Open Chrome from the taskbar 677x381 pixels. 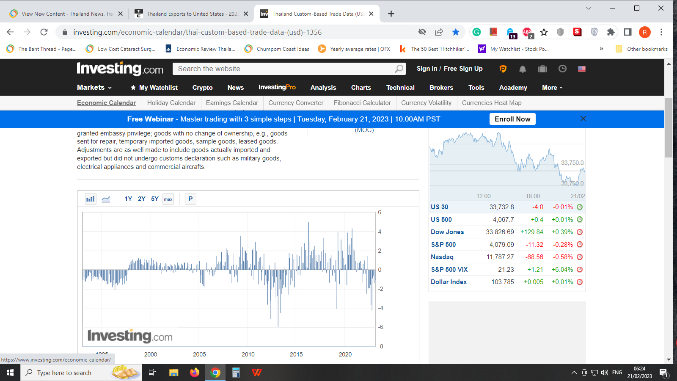point(215,373)
